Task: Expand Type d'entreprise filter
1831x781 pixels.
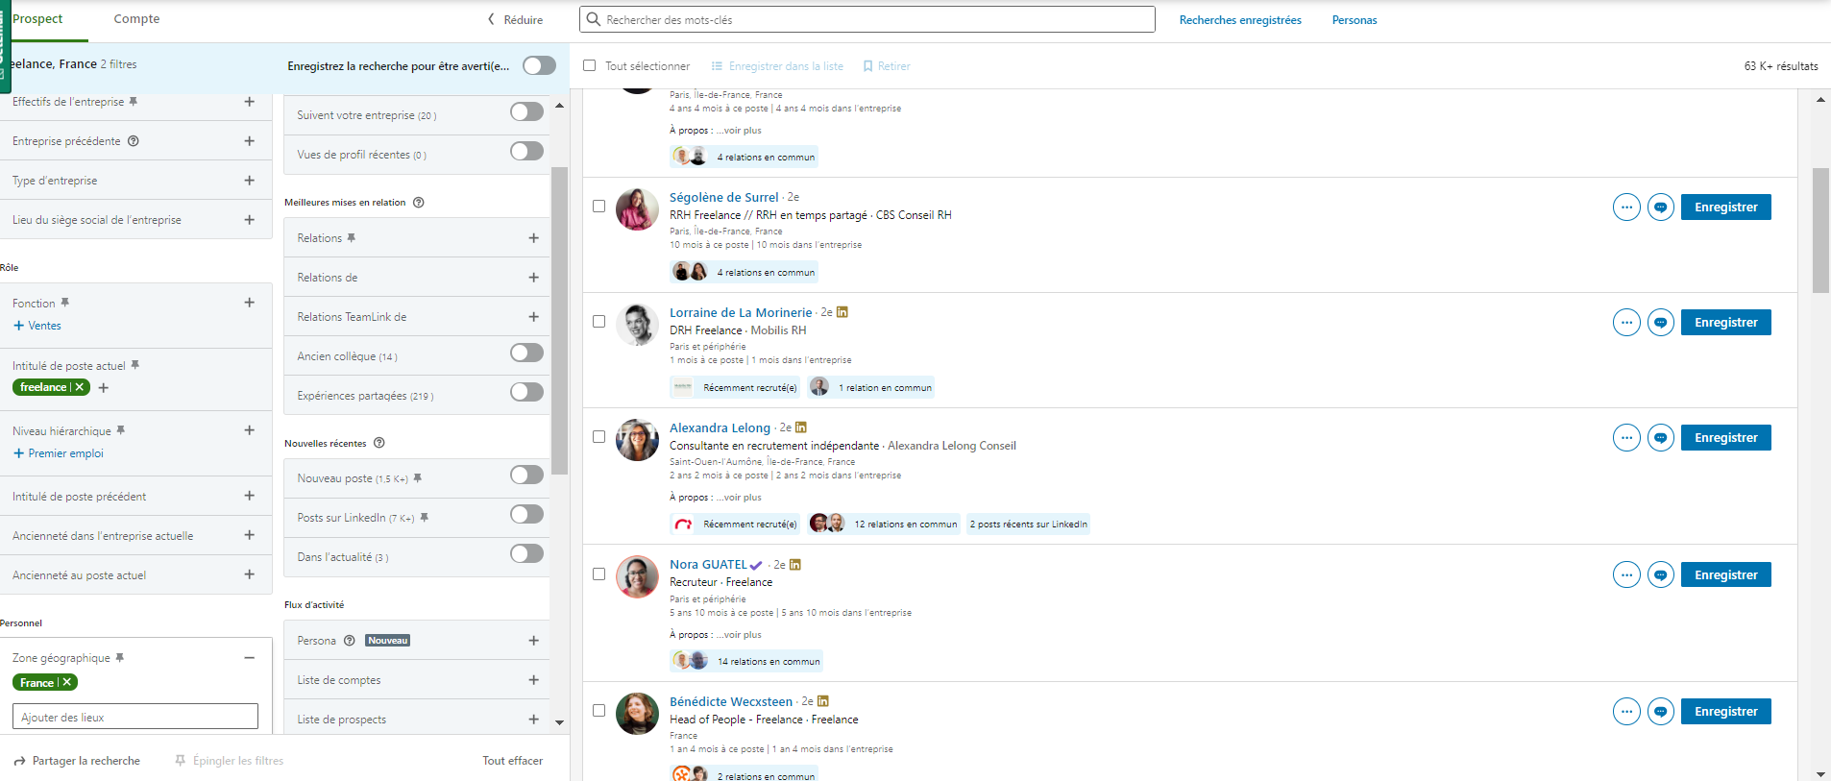Action: [250, 181]
